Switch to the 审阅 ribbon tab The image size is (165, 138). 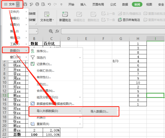tap(137, 4)
